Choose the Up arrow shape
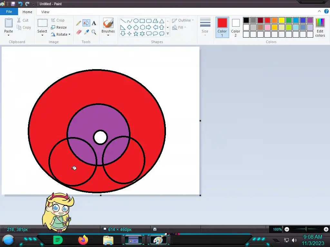The image size is (330, 247). point(162,27)
